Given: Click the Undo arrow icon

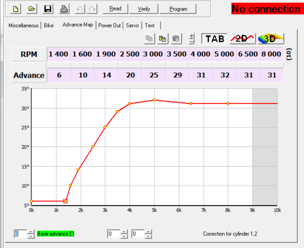Looking at the screenshot, I should click(80, 9).
